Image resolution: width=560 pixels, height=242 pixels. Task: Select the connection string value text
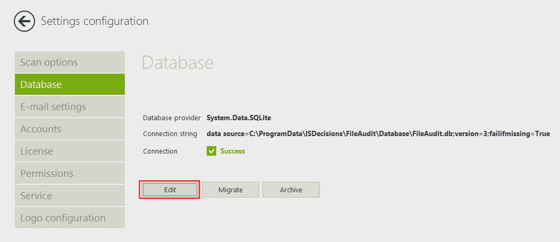pyautogui.click(x=378, y=134)
